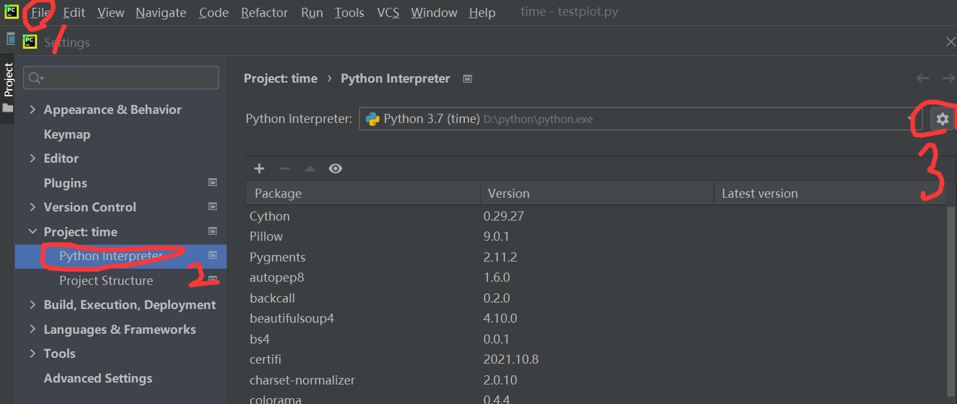957x404 pixels.
Task: Open the Refactor menu
Action: coord(264,12)
